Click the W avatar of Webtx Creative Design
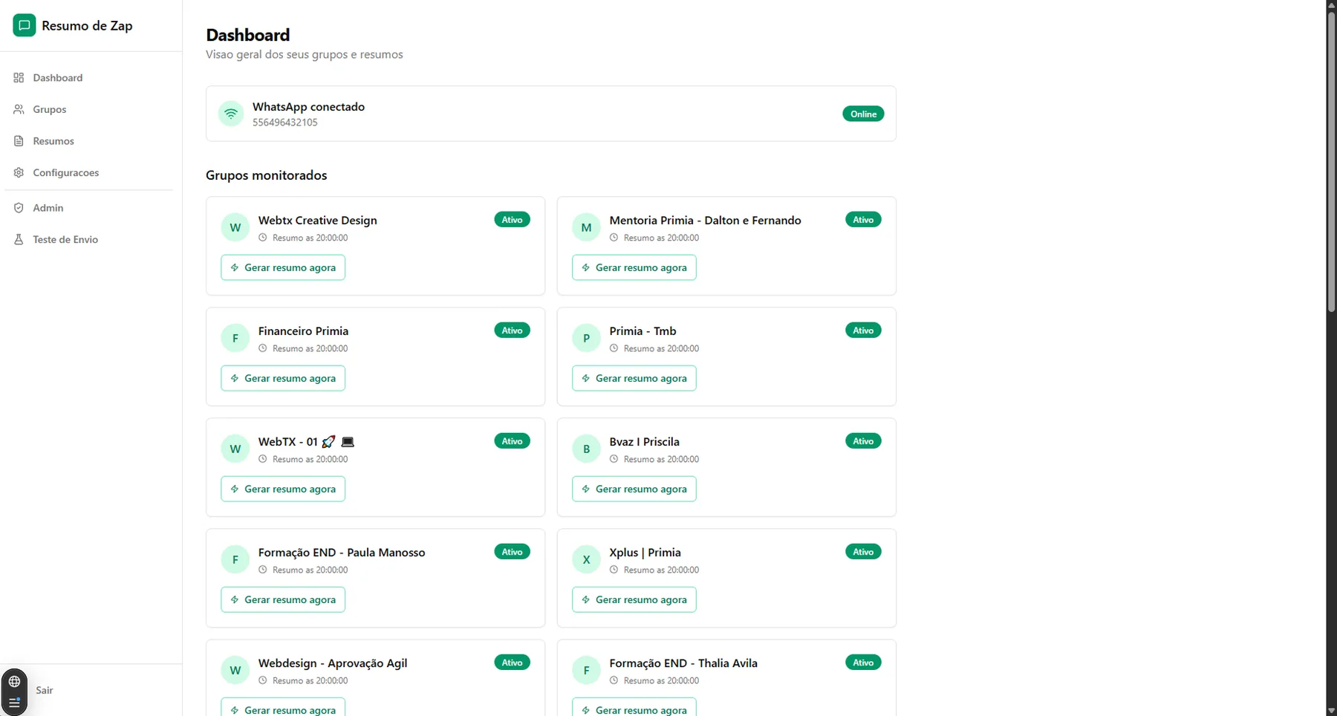Screen dimensions: 1337x716 pos(235,227)
